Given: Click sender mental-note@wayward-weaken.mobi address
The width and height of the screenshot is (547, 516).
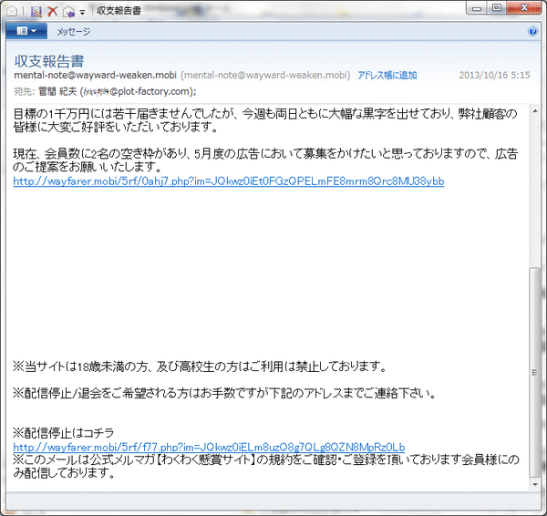Looking at the screenshot, I should click(x=95, y=75).
